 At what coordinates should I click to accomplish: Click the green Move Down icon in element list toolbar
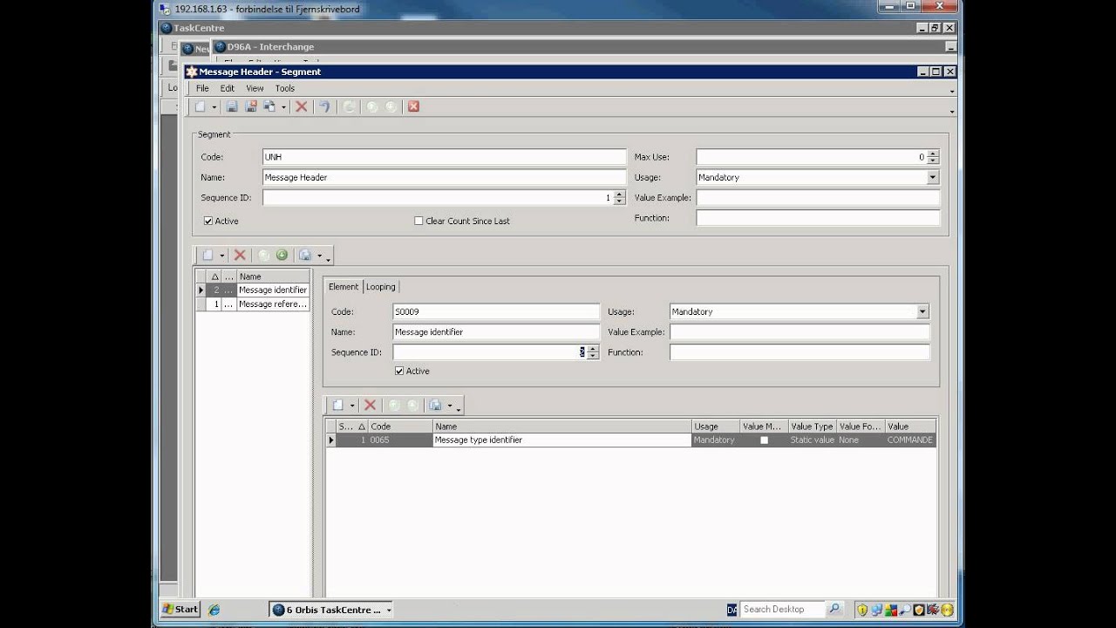coord(282,256)
